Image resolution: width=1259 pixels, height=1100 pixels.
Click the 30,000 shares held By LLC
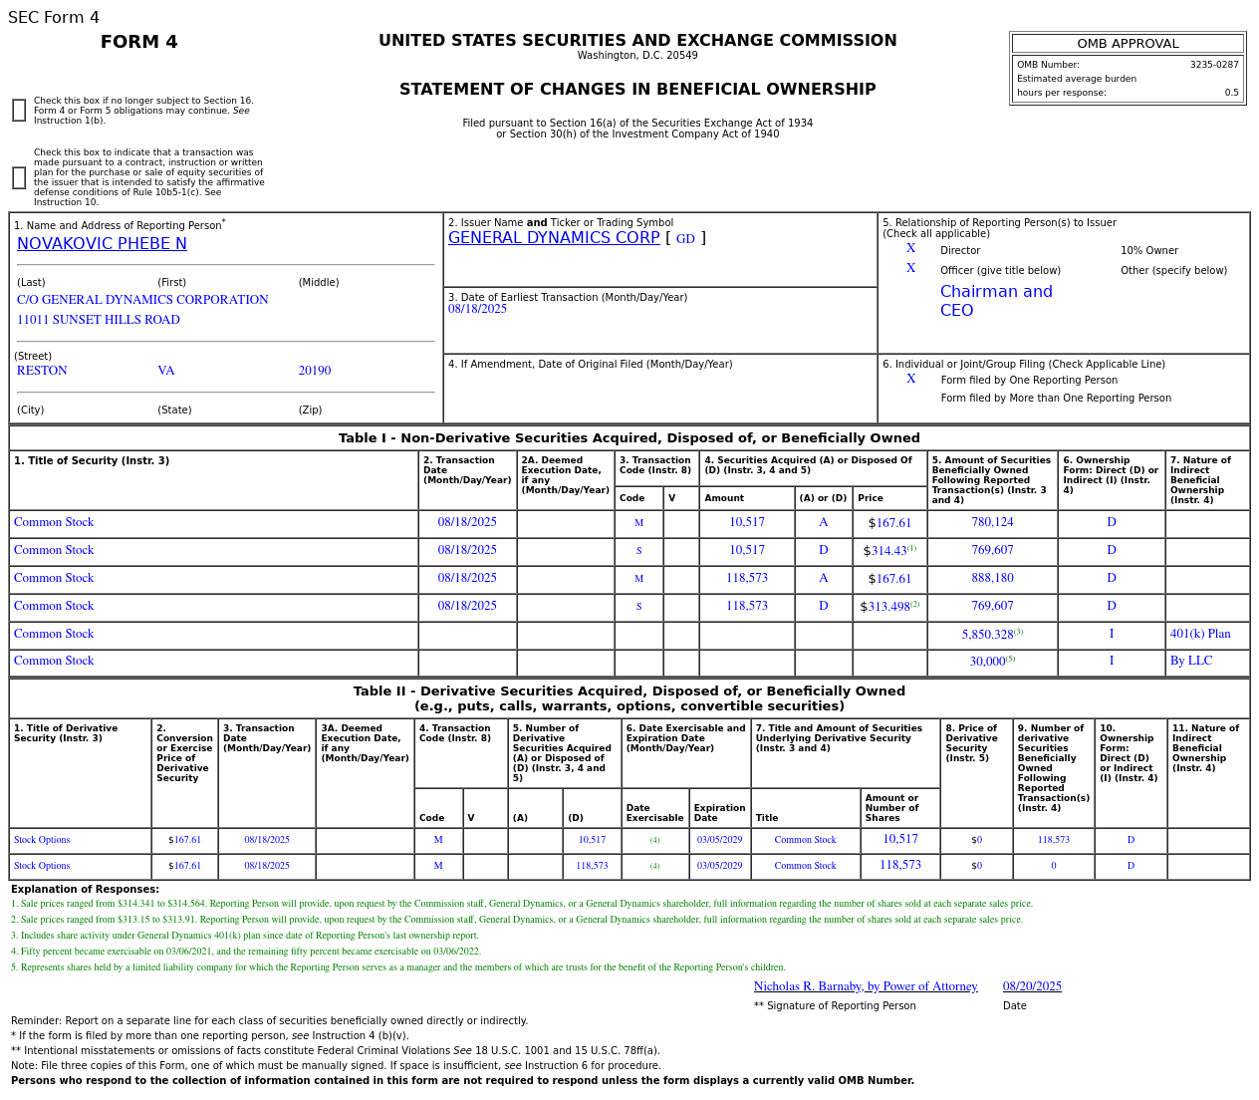pyautogui.click(x=992, y=661)
